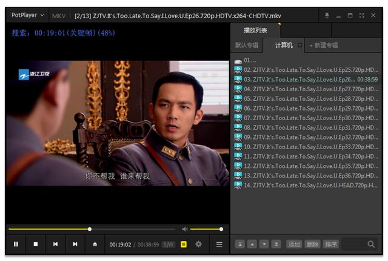This screenshot has height=261, width=388.
Task: Switch to fullscreen mode icon
Action: click(361, 16)
